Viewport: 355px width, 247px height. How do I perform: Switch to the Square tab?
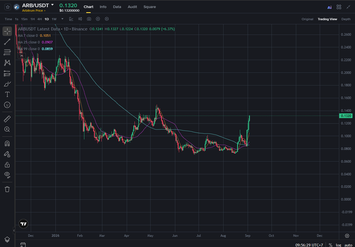tap(150, 7)
